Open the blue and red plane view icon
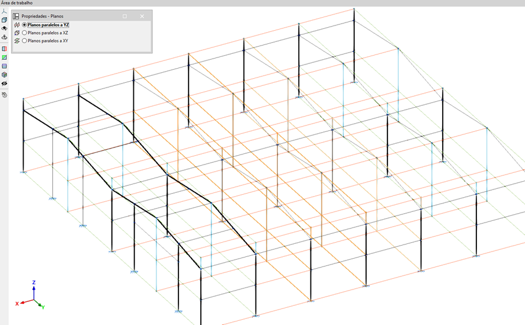525x325 pixels. (4, 49)
